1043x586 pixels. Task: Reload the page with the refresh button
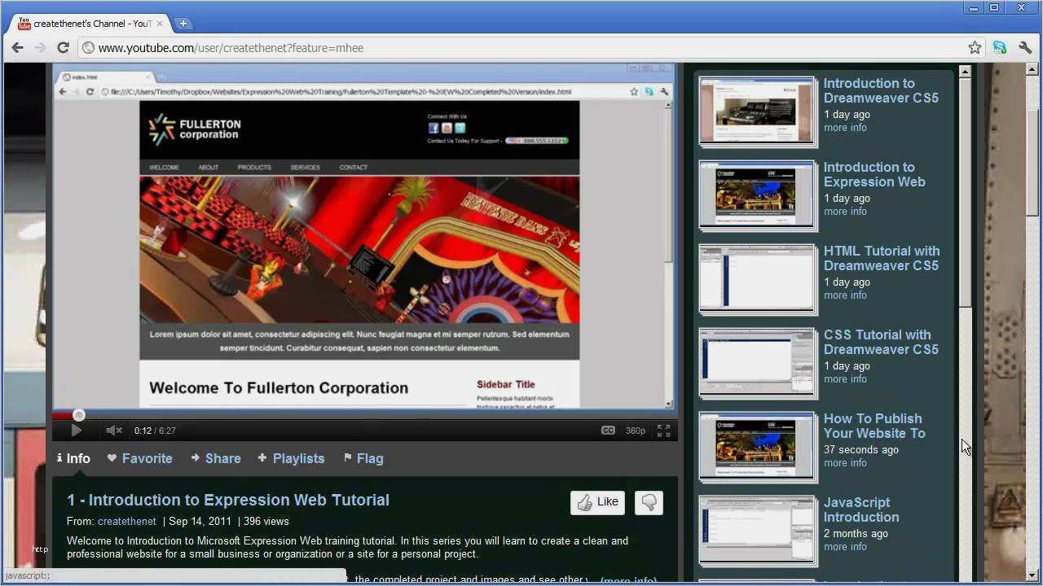(x=63, y=48)
